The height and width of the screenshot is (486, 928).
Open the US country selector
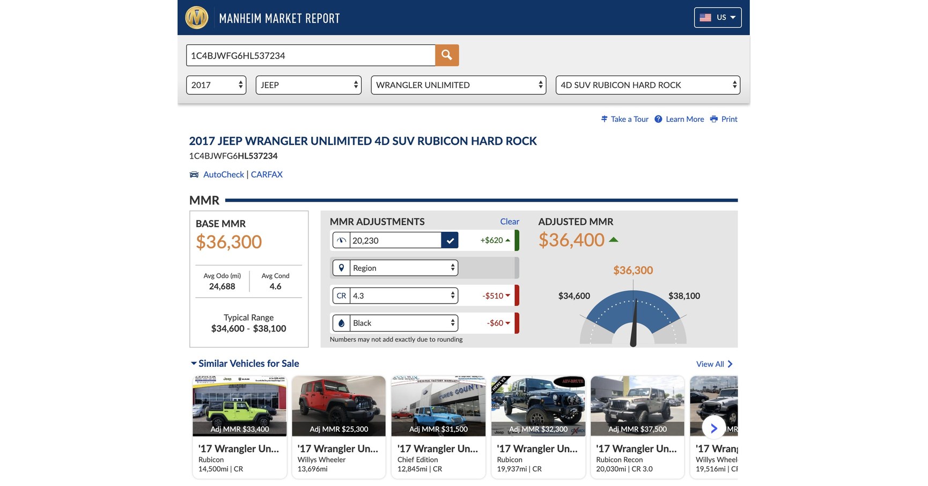[x=718, y=17]
